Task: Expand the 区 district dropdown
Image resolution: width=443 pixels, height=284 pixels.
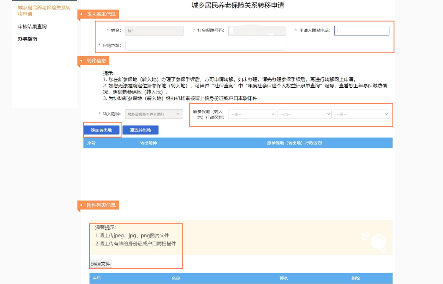Action: 361,114
